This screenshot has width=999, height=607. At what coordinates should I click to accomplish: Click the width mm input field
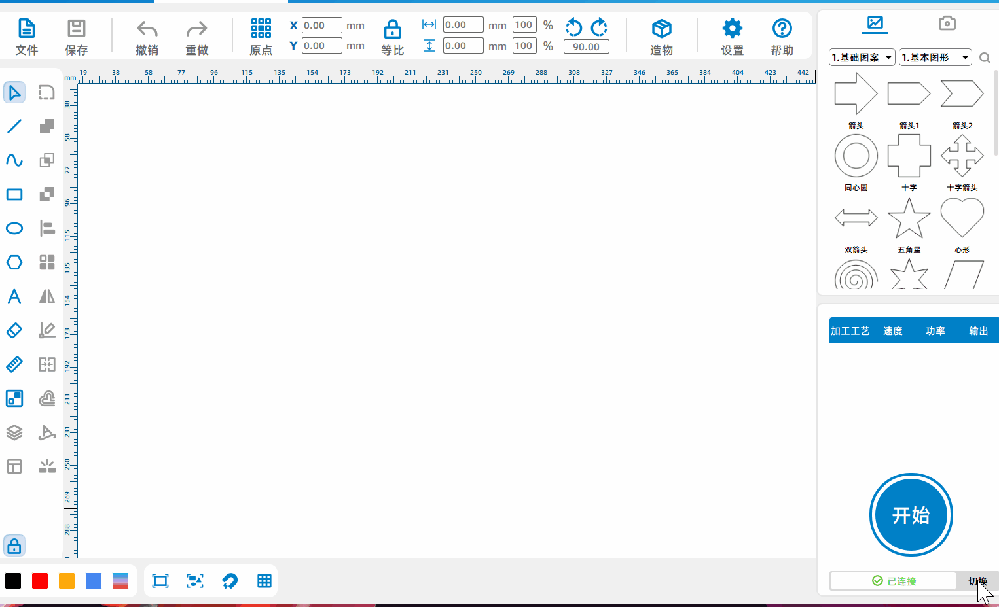(463, 25)
